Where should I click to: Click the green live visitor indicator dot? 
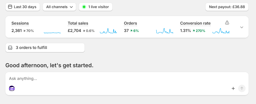click(84, 7)
